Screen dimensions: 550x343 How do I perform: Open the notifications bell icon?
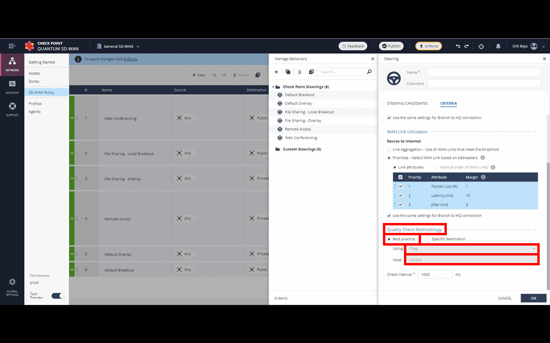point(498,46)
